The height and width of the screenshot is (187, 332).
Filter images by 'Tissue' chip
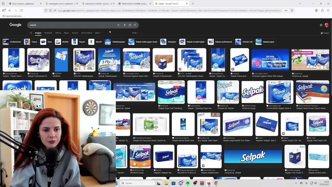tap(31, 42)
